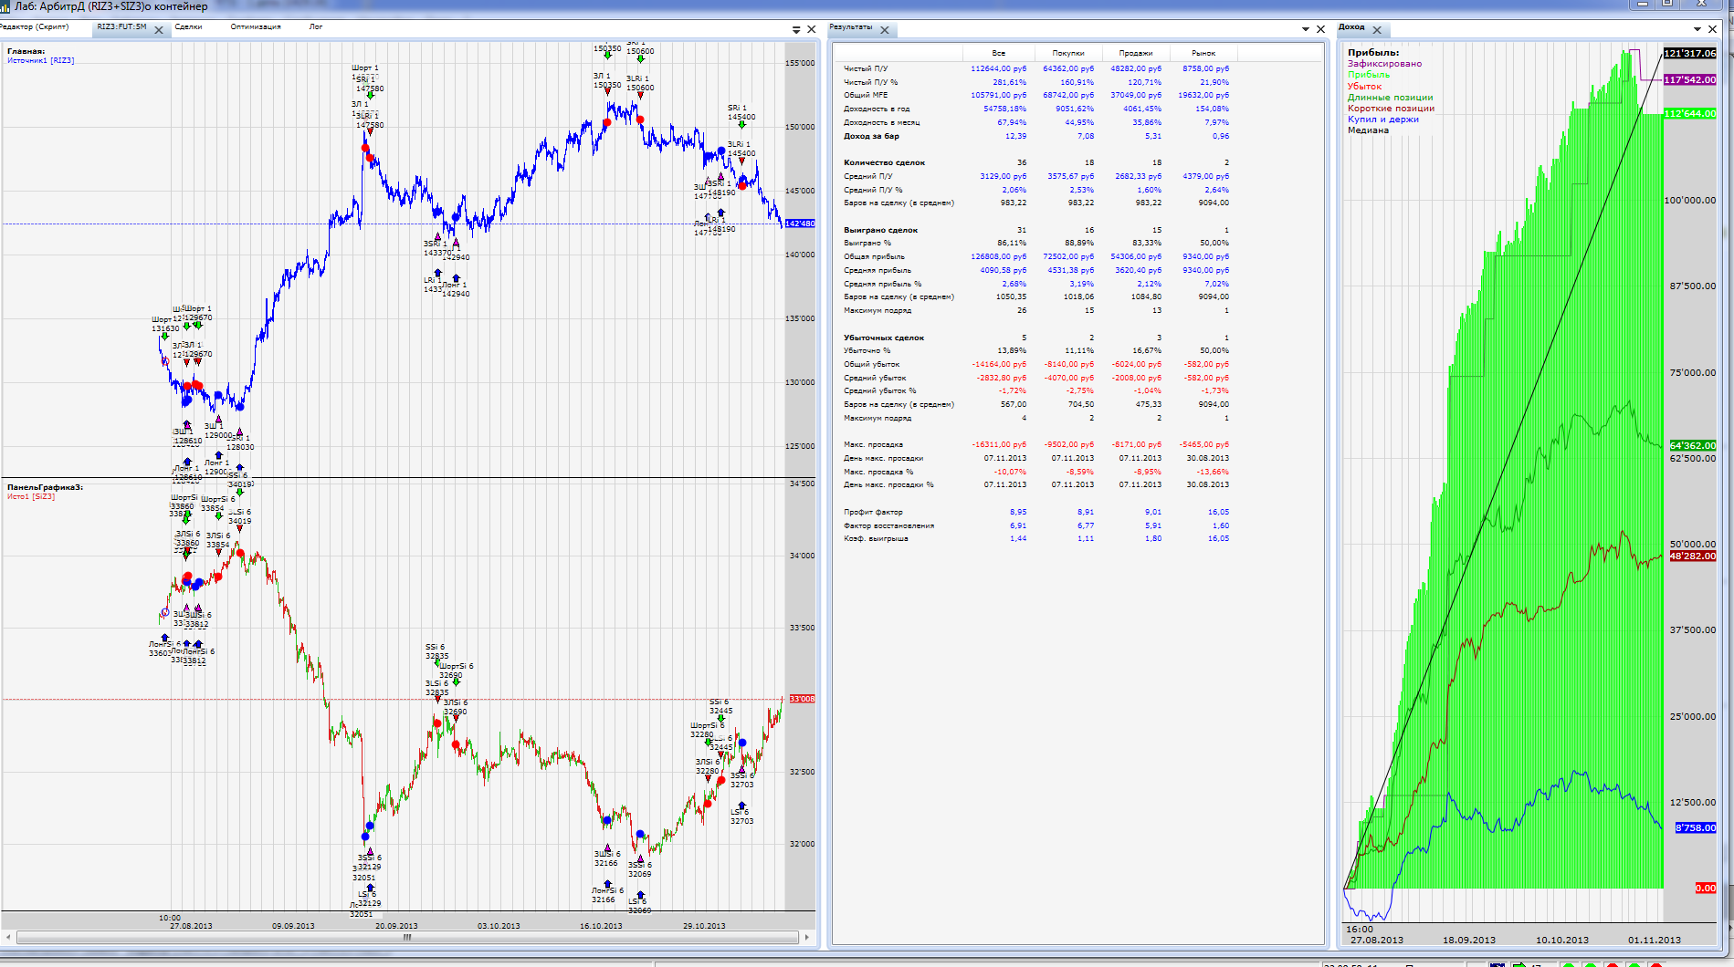Screen dimensions: 1734x967
Task: Click the 33'008 current price label
Action: pos(802,699)
